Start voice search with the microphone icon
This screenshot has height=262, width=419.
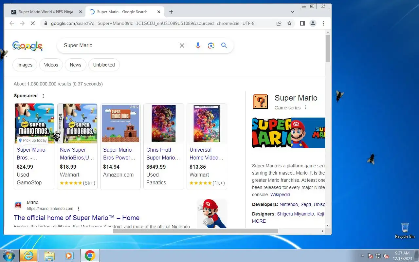198,46
